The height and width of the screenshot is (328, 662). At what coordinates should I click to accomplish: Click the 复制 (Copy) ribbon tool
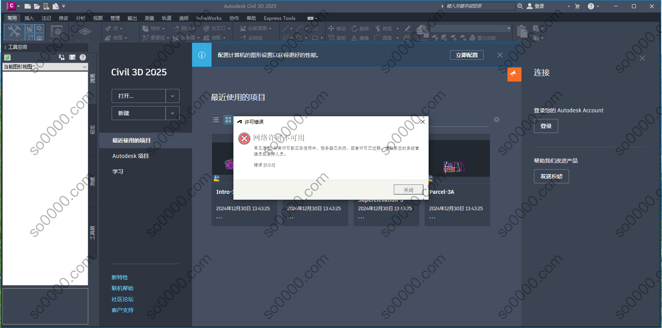tap(337, 38)
